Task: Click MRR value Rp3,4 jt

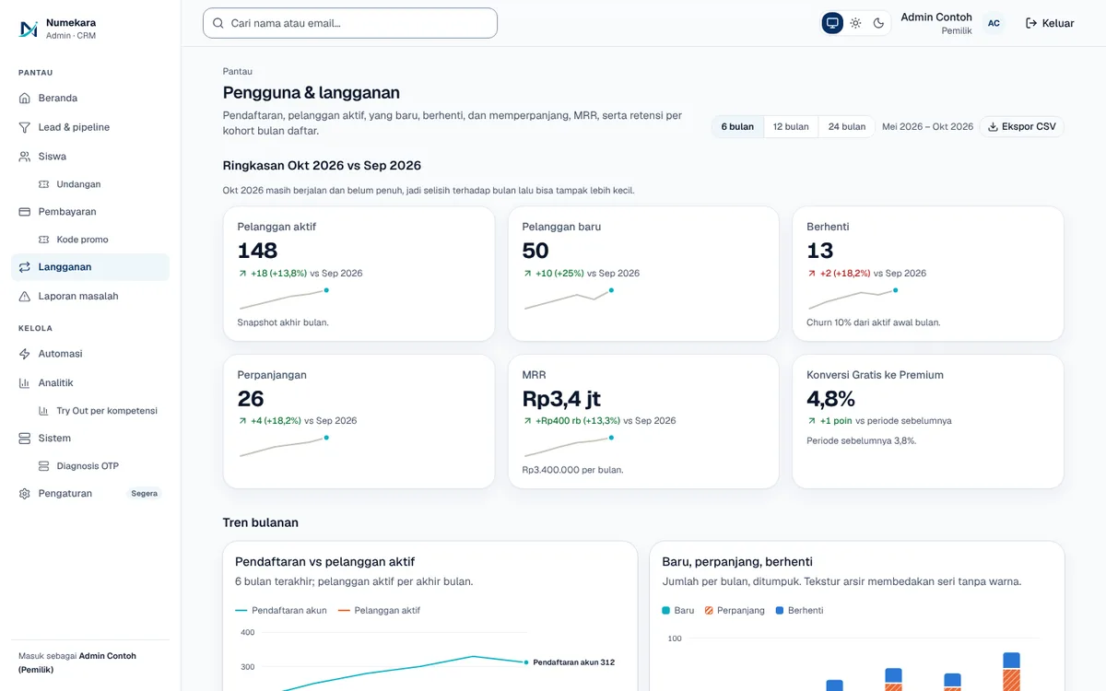Action: coord(561,398)
